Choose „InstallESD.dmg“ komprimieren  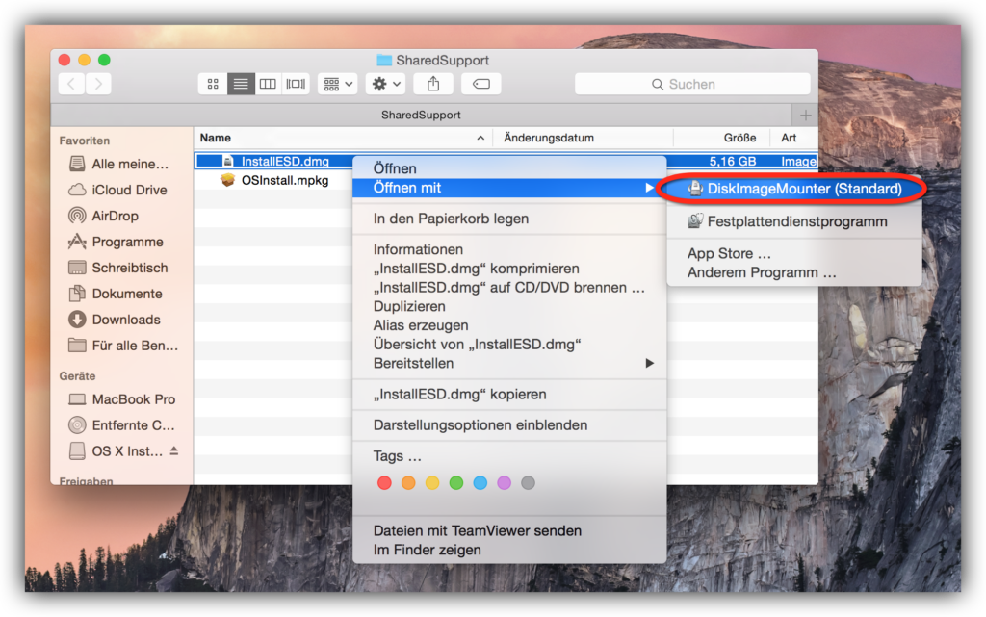tap(509, 269)
